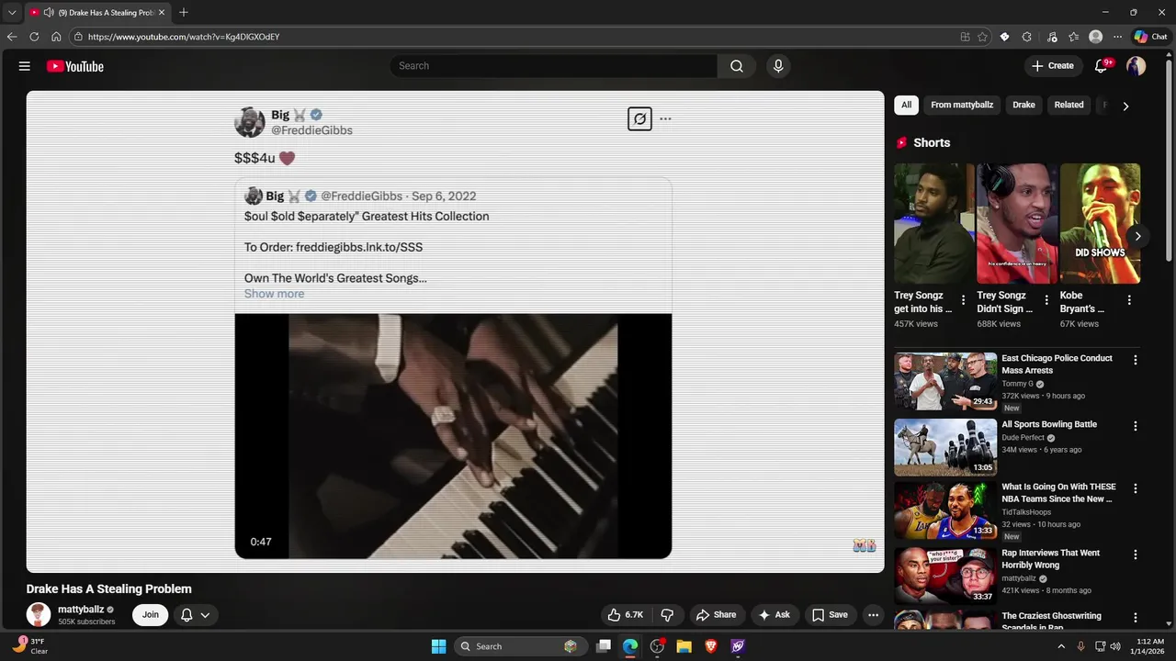Open the Copilot Chat sidebar
The height and width of the screenshot is (661, 1176).
pos(1150,37)
